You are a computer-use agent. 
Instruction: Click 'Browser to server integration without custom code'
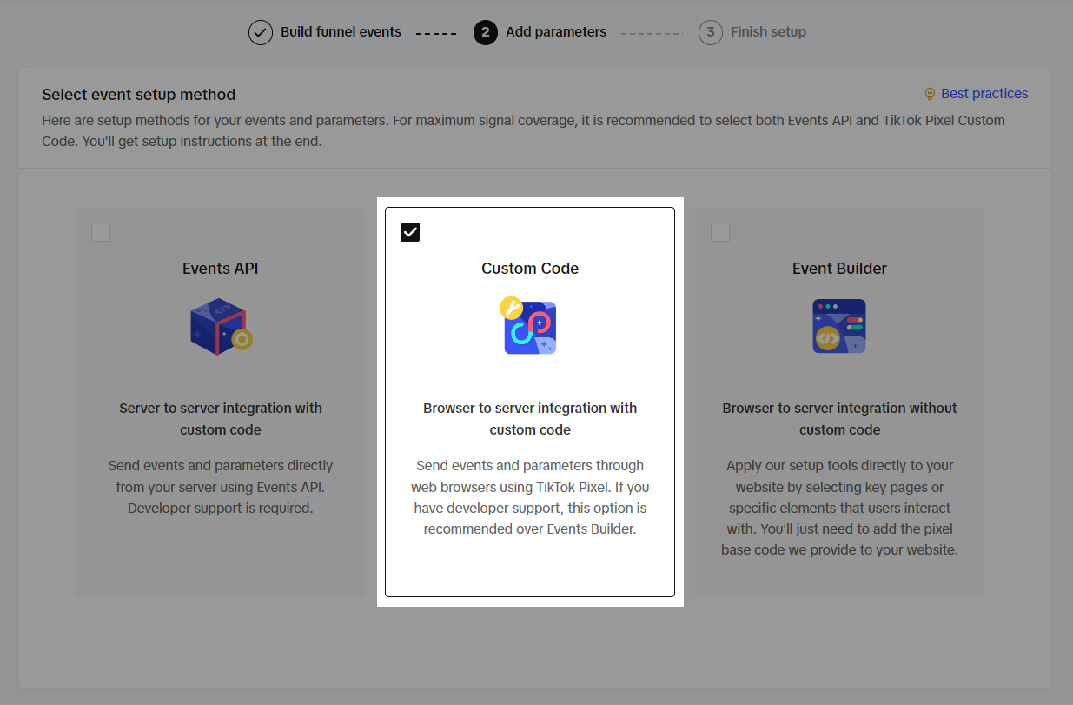(x=839, y=419)
